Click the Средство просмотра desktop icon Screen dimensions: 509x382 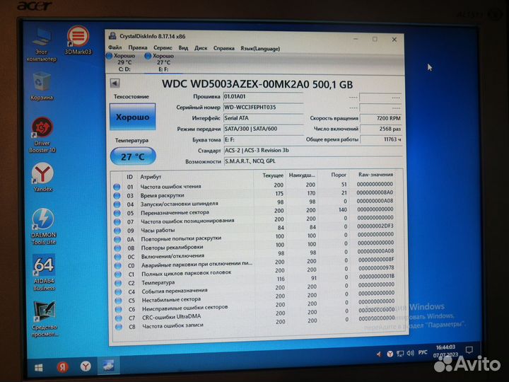pyautogui.click(x=45, y=318)
